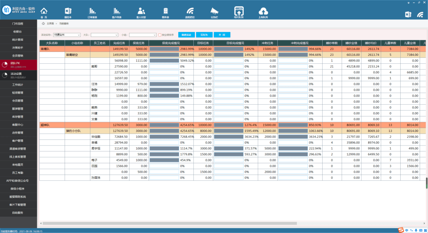Expand the 活动名称 dropdown

(67, 35)
